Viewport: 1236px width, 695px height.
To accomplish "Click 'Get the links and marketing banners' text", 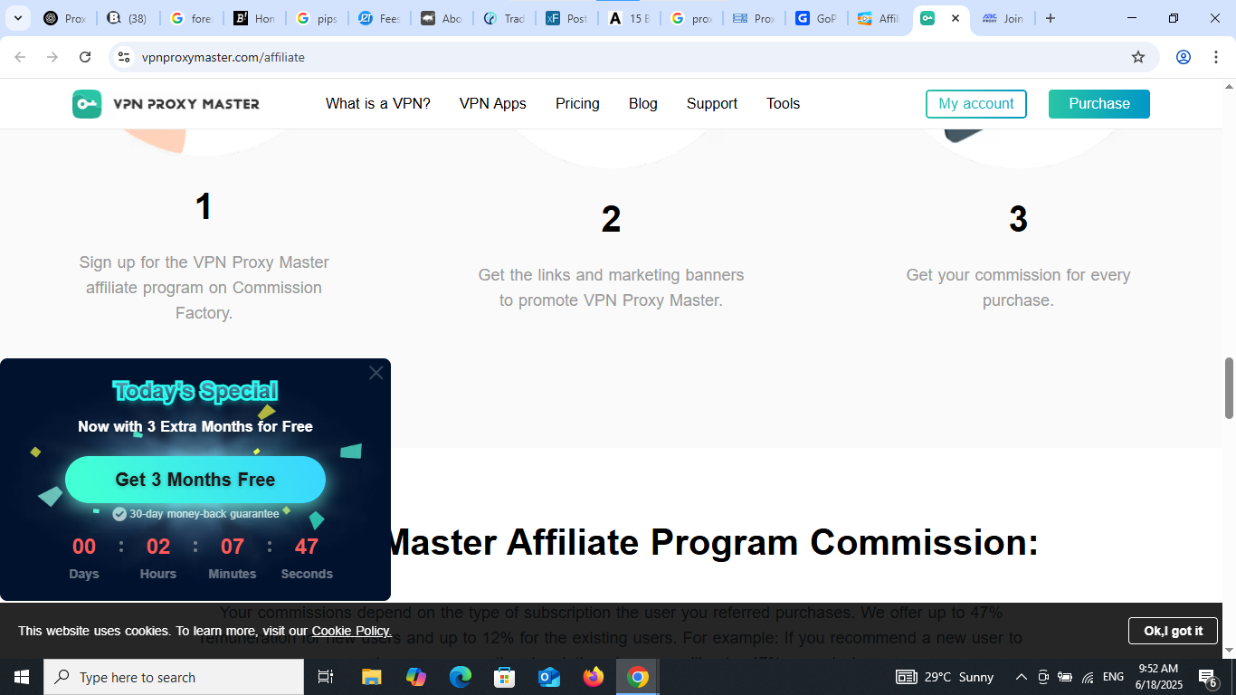I will [611, 275].
